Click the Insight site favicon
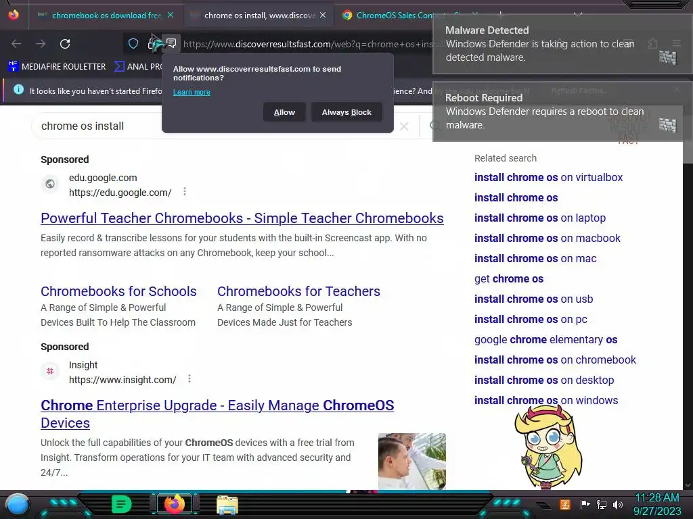The image size is (693, 519). click(50, 371)
